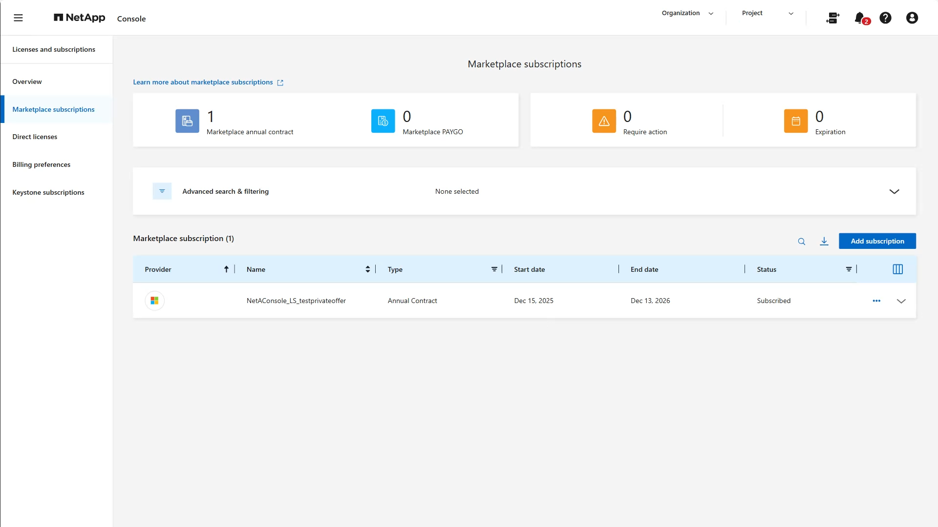Sort by Provider column arrow
938x527 pixels.
[226, 269]
